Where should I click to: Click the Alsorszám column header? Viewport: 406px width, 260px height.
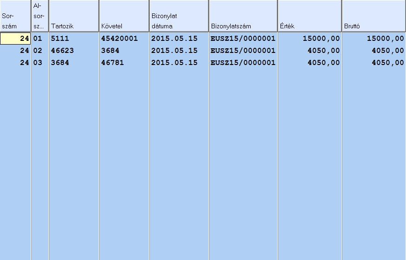40,16
